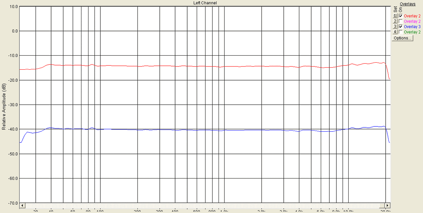The image size is (423, 213).
Task: Click the Left Channel plot title
Action: pos(205,3)
